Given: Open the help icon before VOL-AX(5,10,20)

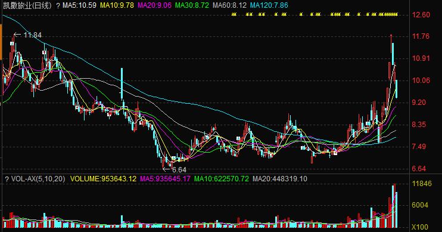Looking at the screenshot, I should click(7, 179).
